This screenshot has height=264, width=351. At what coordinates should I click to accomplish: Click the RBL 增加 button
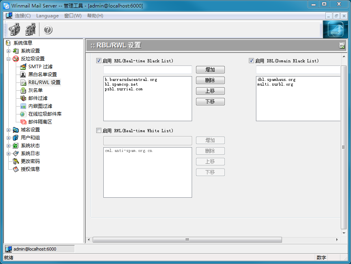210,70
